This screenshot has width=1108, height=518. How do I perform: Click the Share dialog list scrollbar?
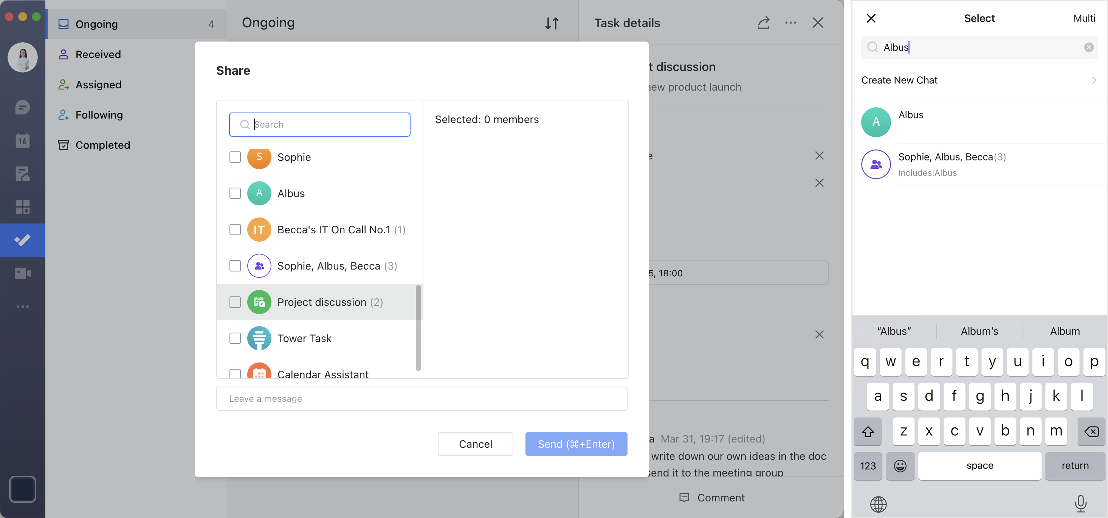[x=418, y=328]
